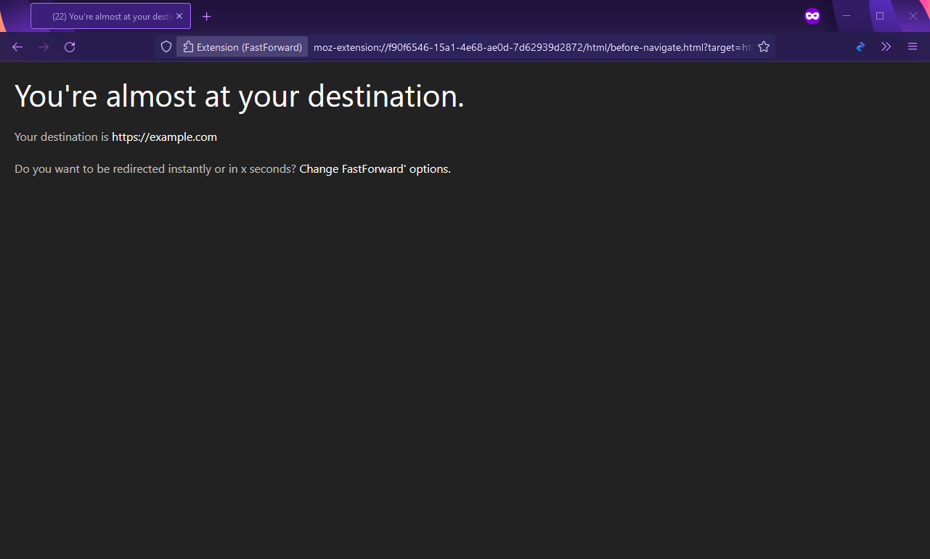Open a new tab with the plus button
This screenshot has height=559, width=930.
[206, 15]
